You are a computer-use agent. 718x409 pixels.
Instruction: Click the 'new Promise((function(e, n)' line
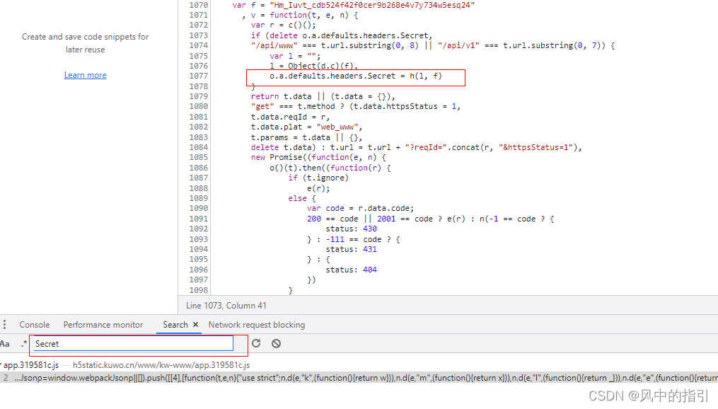[318, 158]
